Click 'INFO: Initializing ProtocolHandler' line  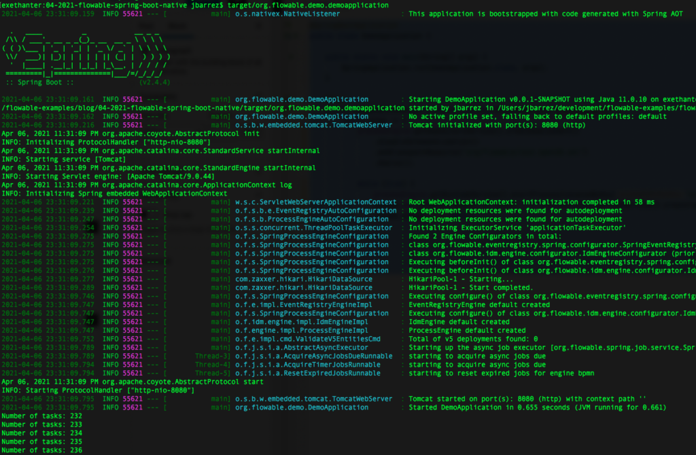pos(106,143)
